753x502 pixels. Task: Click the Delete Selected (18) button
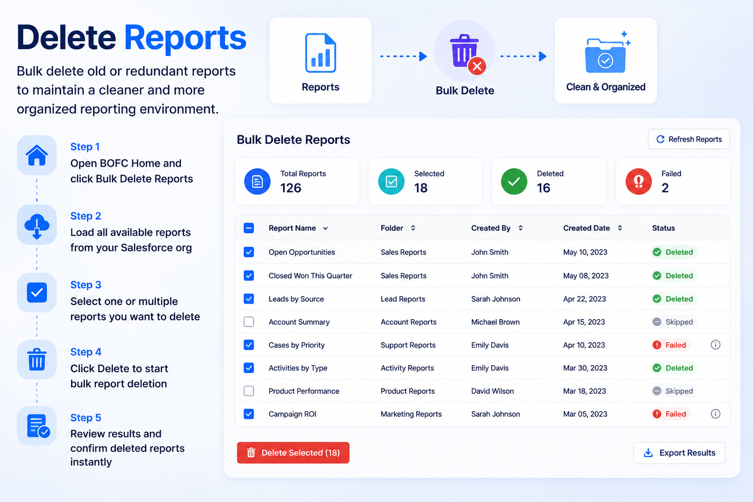pyautogui.click(x=293, y=452)
